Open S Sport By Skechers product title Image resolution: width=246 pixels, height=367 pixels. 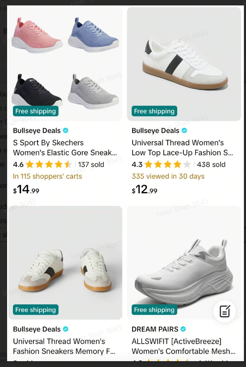(x=65, y=148)
